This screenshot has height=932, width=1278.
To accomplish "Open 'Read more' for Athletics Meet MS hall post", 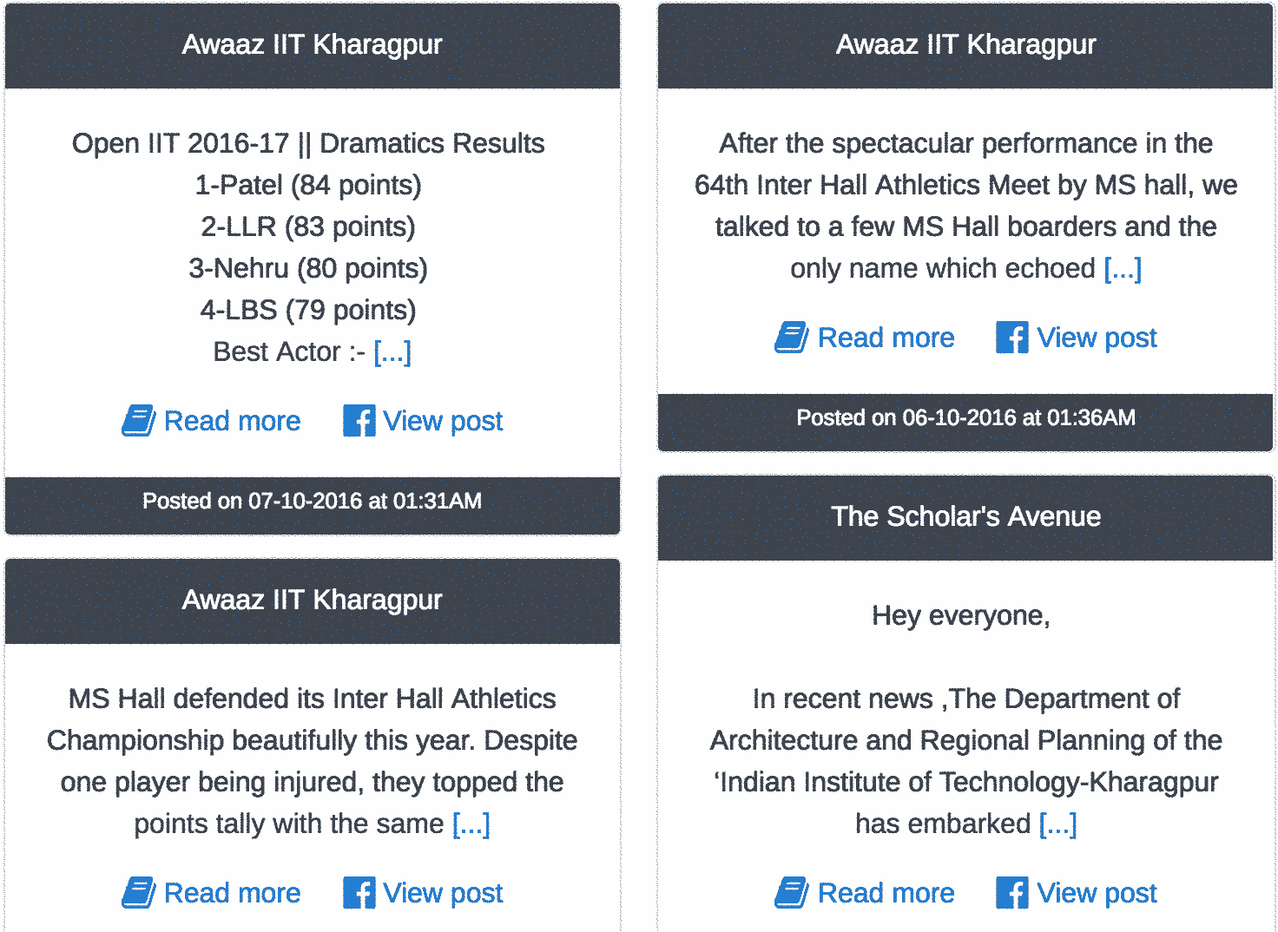I will pos(886,338).
